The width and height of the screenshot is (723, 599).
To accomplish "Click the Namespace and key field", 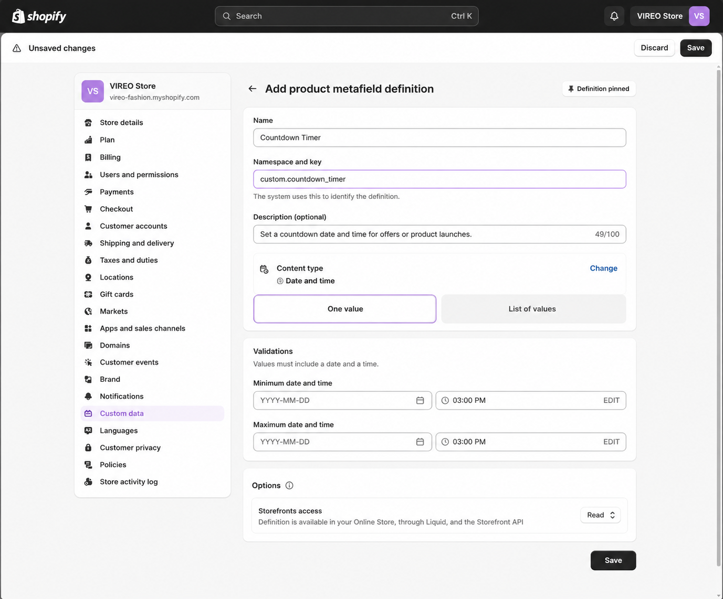I will 439,179.
